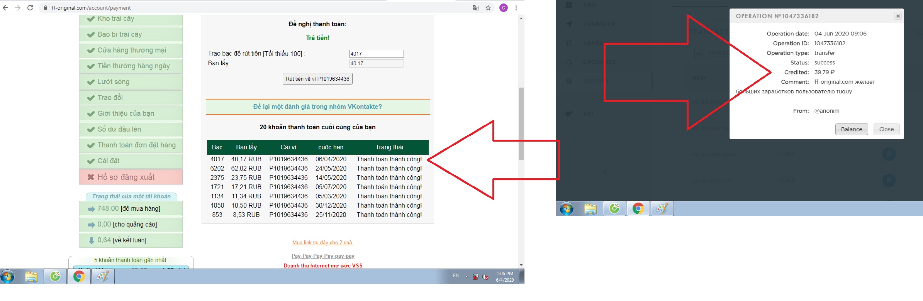Screen dimensions: 923x301
Task: Open the Lướt sóng menu item
Action: (x=131, y=82)
